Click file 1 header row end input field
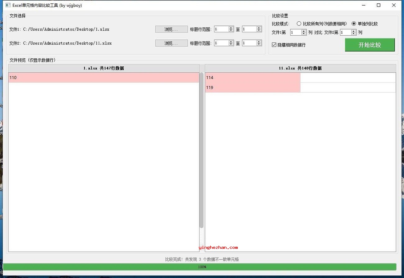The image size is (404, 278). (249, 29)
